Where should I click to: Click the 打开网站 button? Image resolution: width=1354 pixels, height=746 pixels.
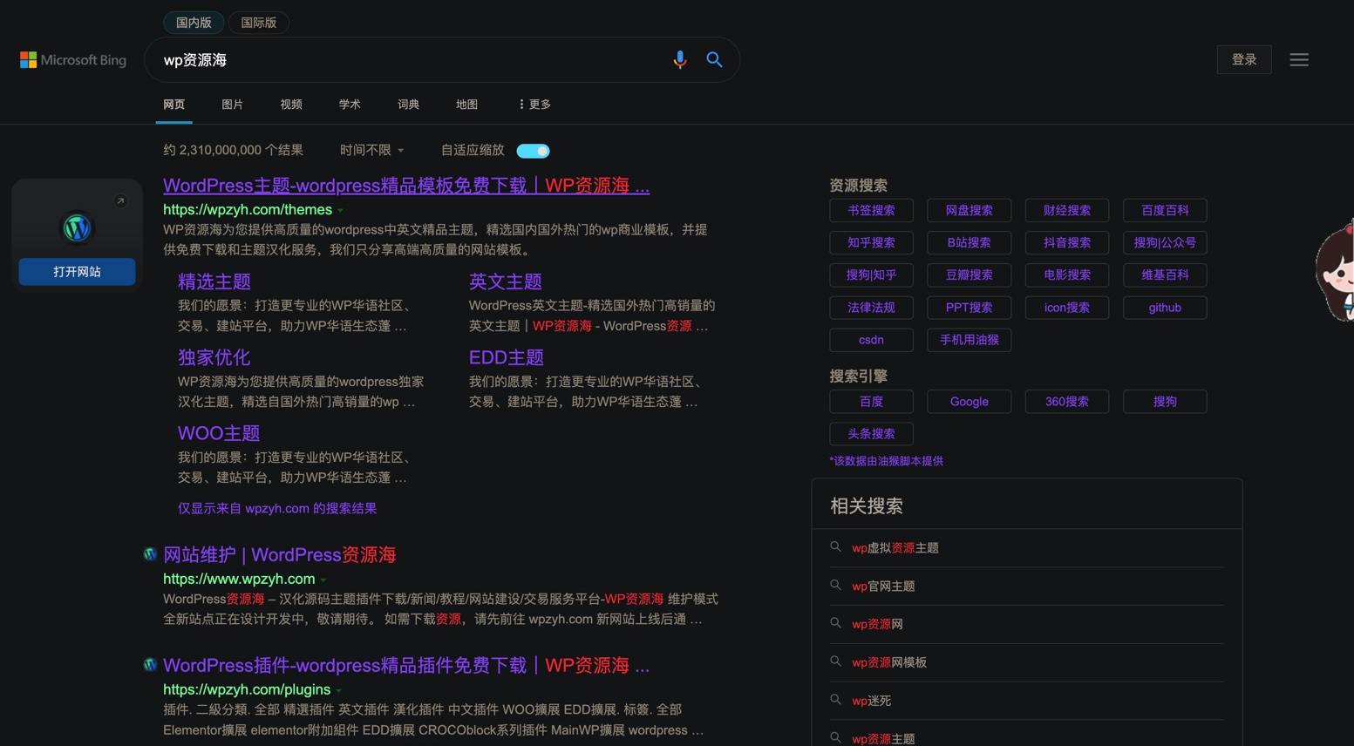[x=77, y=272]
